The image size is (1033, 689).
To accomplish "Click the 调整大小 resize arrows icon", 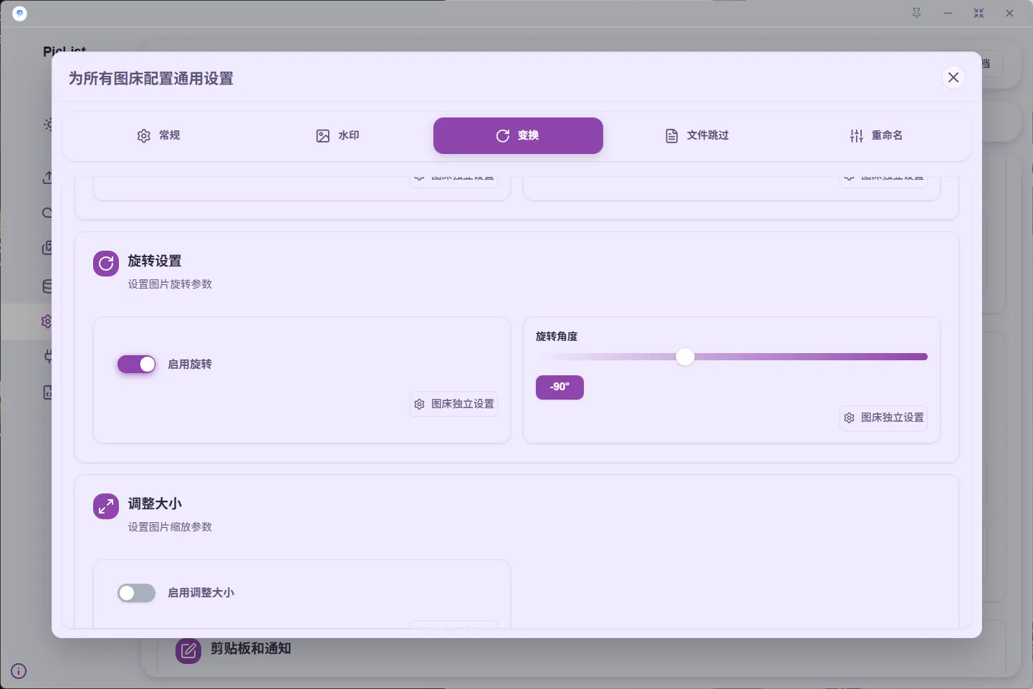I will pos(106,506).
